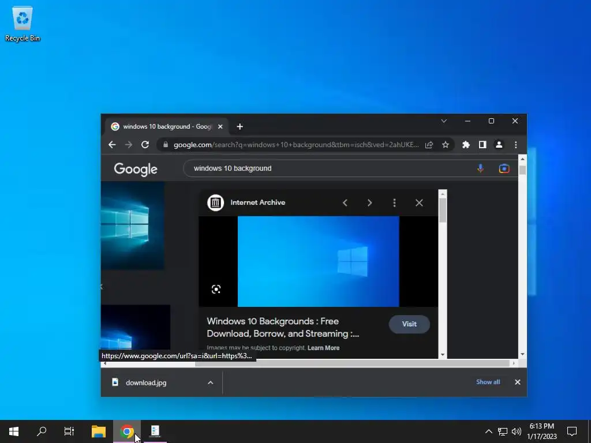
Task: Start voice search microphone
Action: [x=480, y=168]
